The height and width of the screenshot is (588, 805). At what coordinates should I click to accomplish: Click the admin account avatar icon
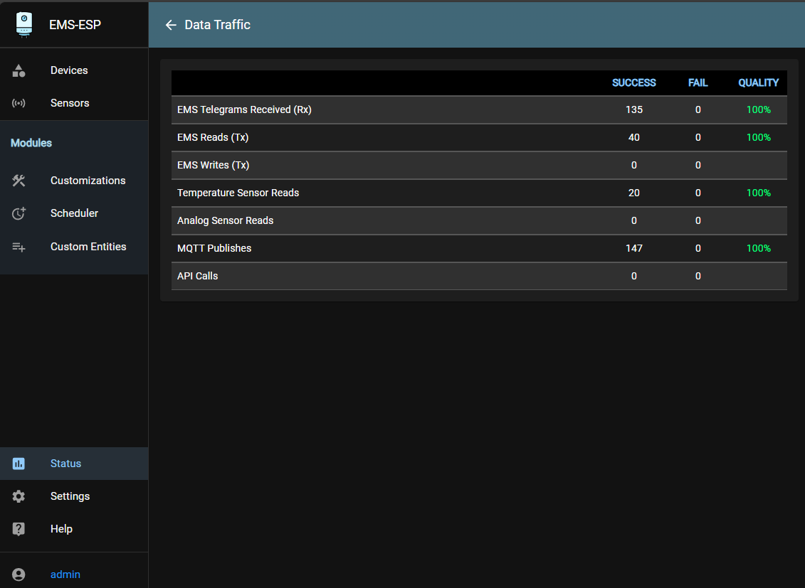(x=19, y=574)
